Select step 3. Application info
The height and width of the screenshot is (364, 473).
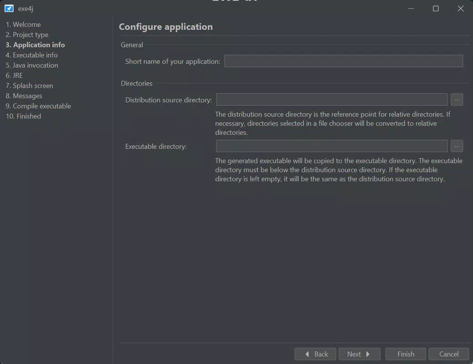(x=35, y=45)
